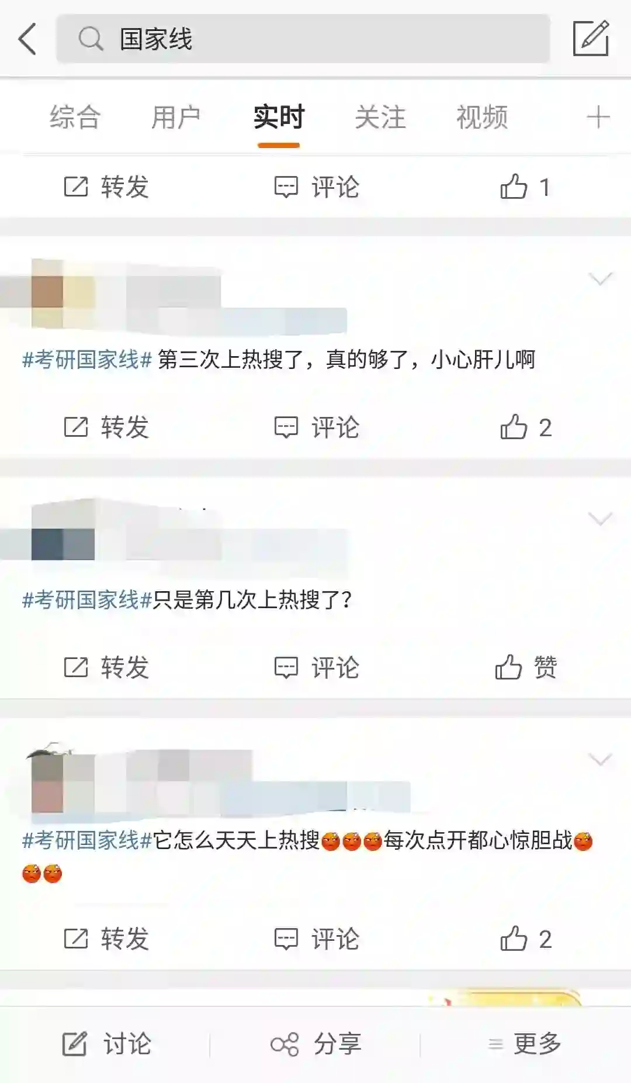Open the blurred avatar of 天天上热搜 poster

point(47,782)
